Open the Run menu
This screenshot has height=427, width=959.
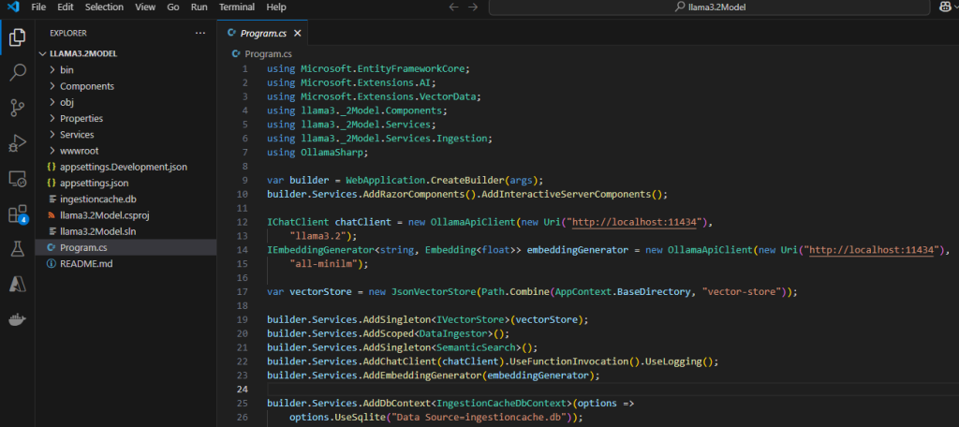click(x=199, y=7)
